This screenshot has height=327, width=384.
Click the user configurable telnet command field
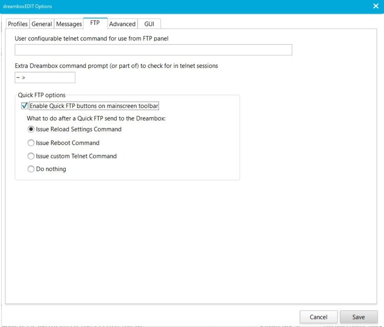pos(153,50)
